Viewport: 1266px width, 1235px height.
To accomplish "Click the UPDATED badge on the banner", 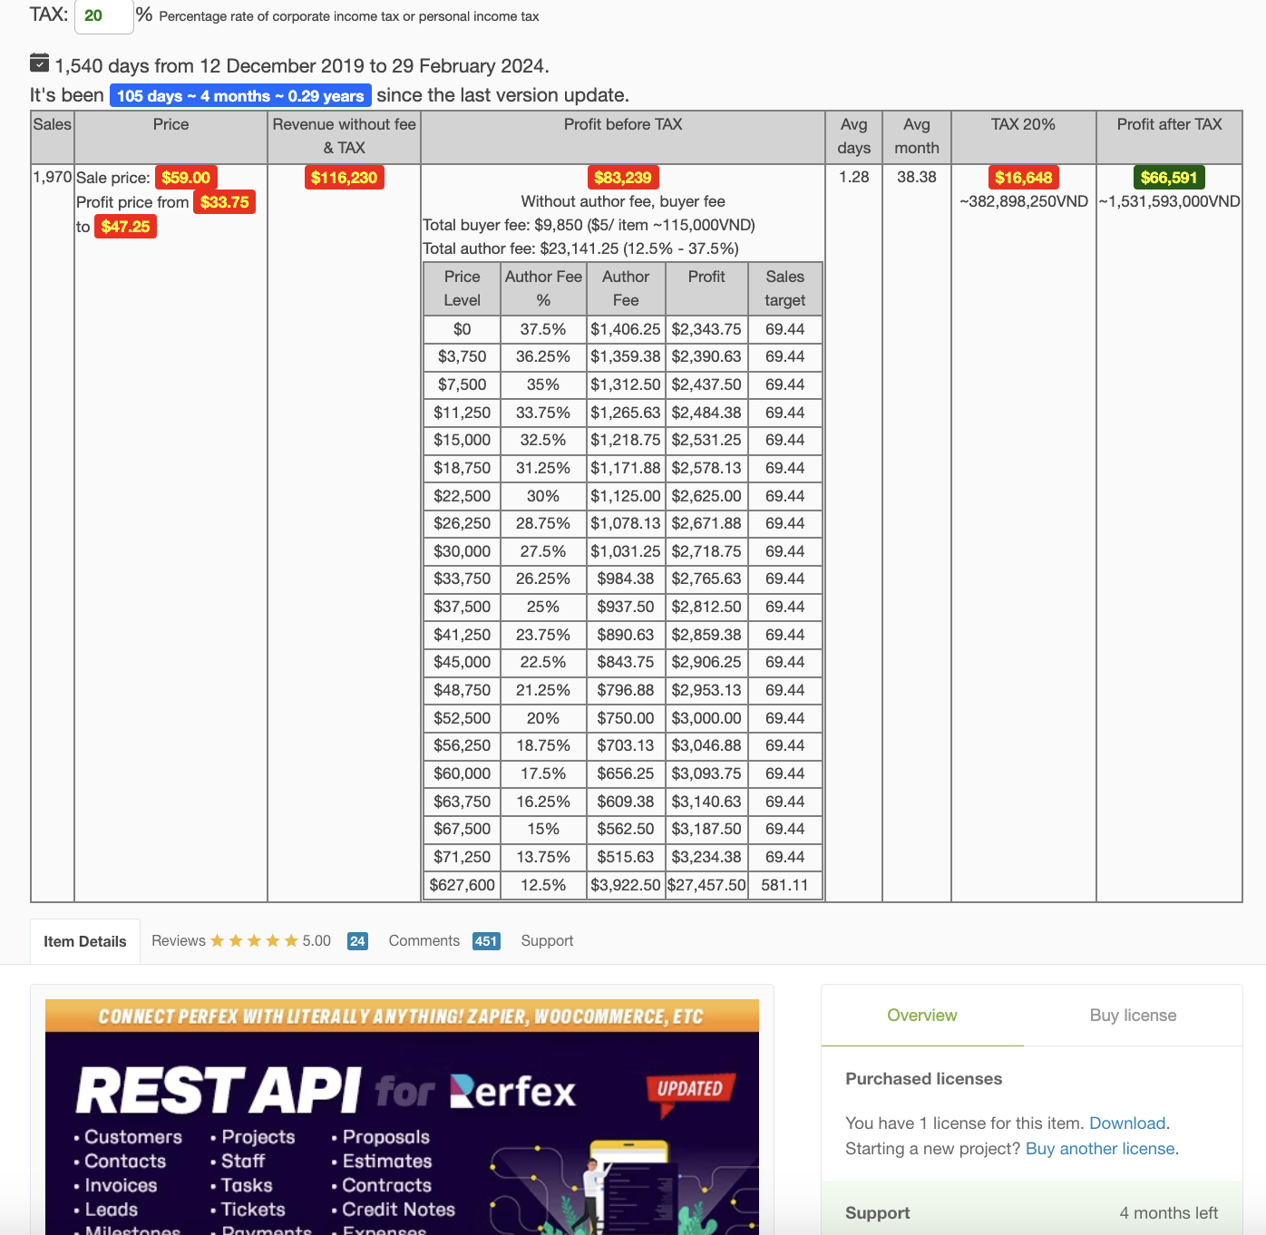I will pos(690,1089).
